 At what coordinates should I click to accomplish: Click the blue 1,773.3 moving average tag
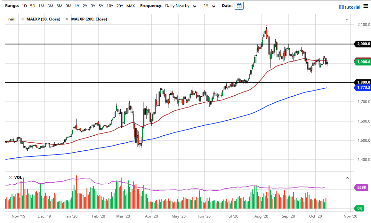[363, 87]
